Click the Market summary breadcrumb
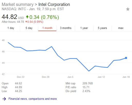Viewport: 132px width, 105px height. tap(18, 4)
